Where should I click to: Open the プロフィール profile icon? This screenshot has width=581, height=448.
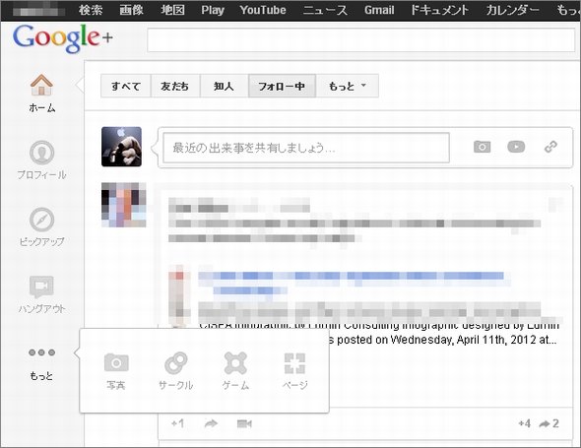point(41,153)
